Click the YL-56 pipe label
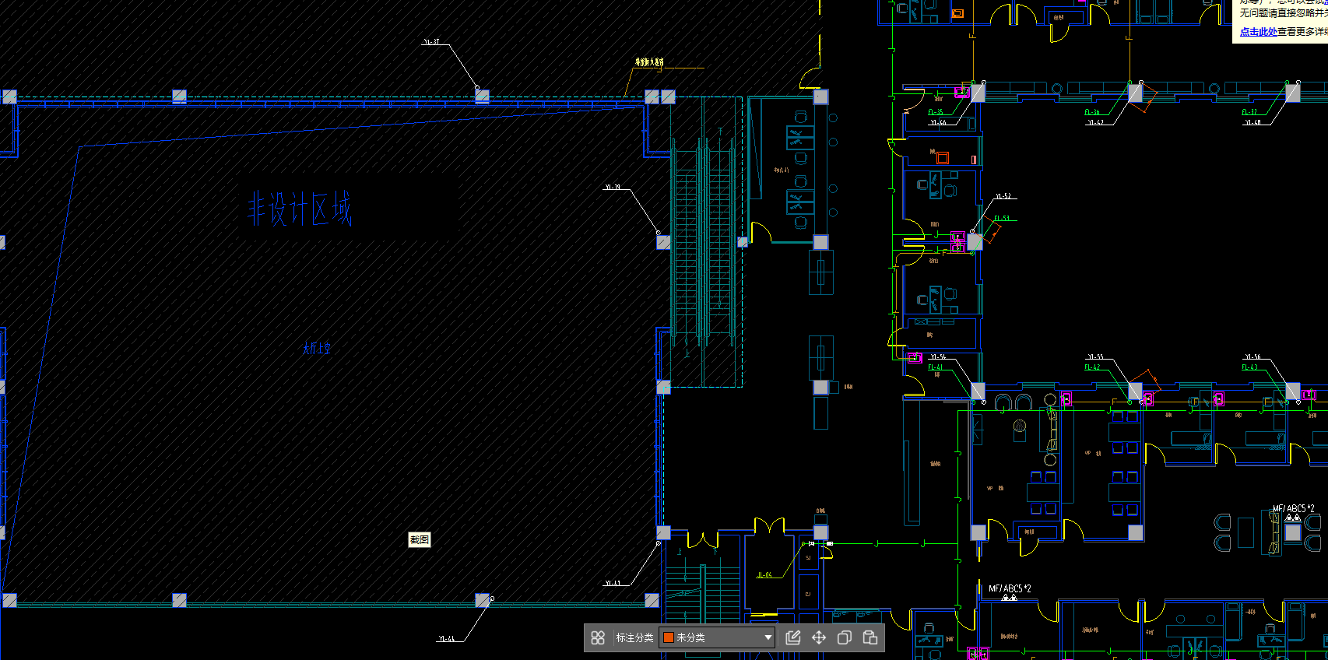Viewport: 1328px width, 660px height. (1252, 357)
